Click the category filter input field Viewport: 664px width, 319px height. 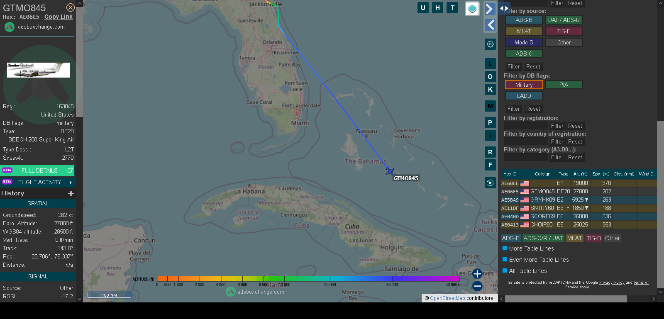click(526, 158)
